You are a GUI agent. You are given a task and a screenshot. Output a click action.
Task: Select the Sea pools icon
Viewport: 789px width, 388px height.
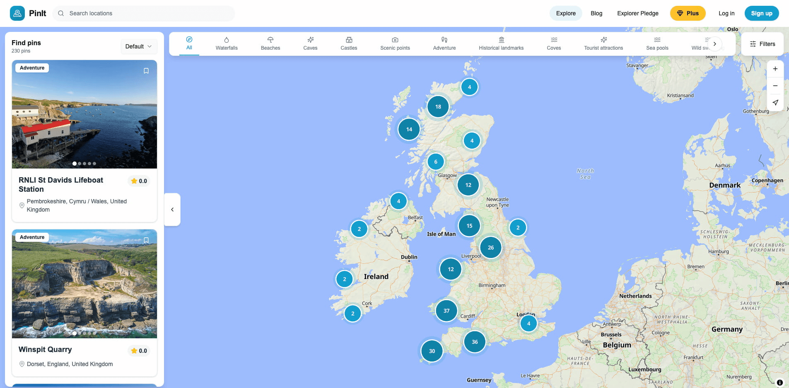(657, 40)
